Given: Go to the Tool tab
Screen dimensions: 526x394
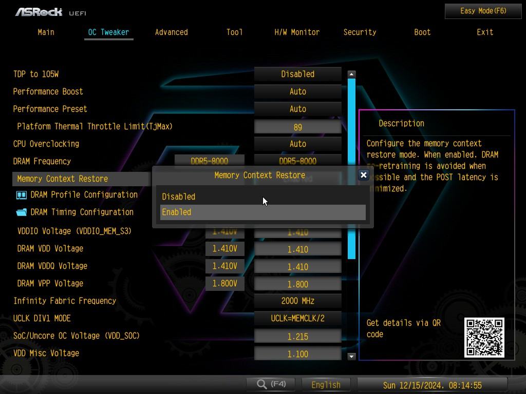Looking at the screenshot, I should tap(234, 32).
